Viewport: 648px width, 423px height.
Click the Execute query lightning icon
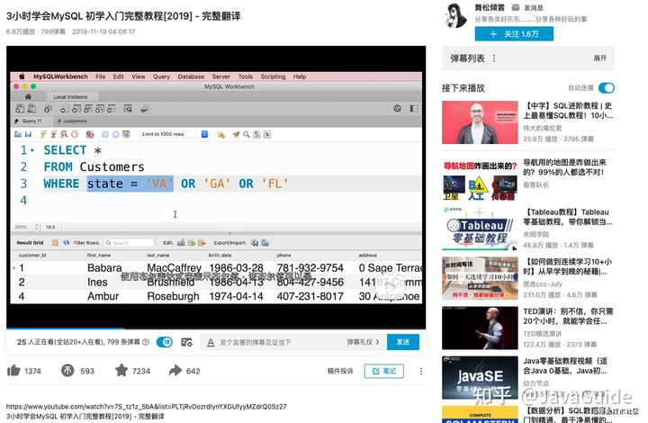pyautogui.click(x=43, y=134)
